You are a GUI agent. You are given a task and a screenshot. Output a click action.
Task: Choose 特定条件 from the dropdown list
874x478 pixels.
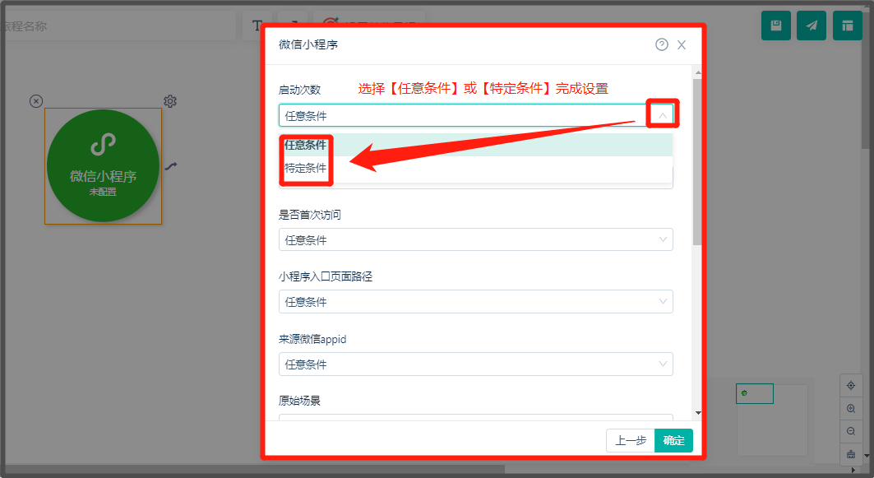(x=475, y=168)
